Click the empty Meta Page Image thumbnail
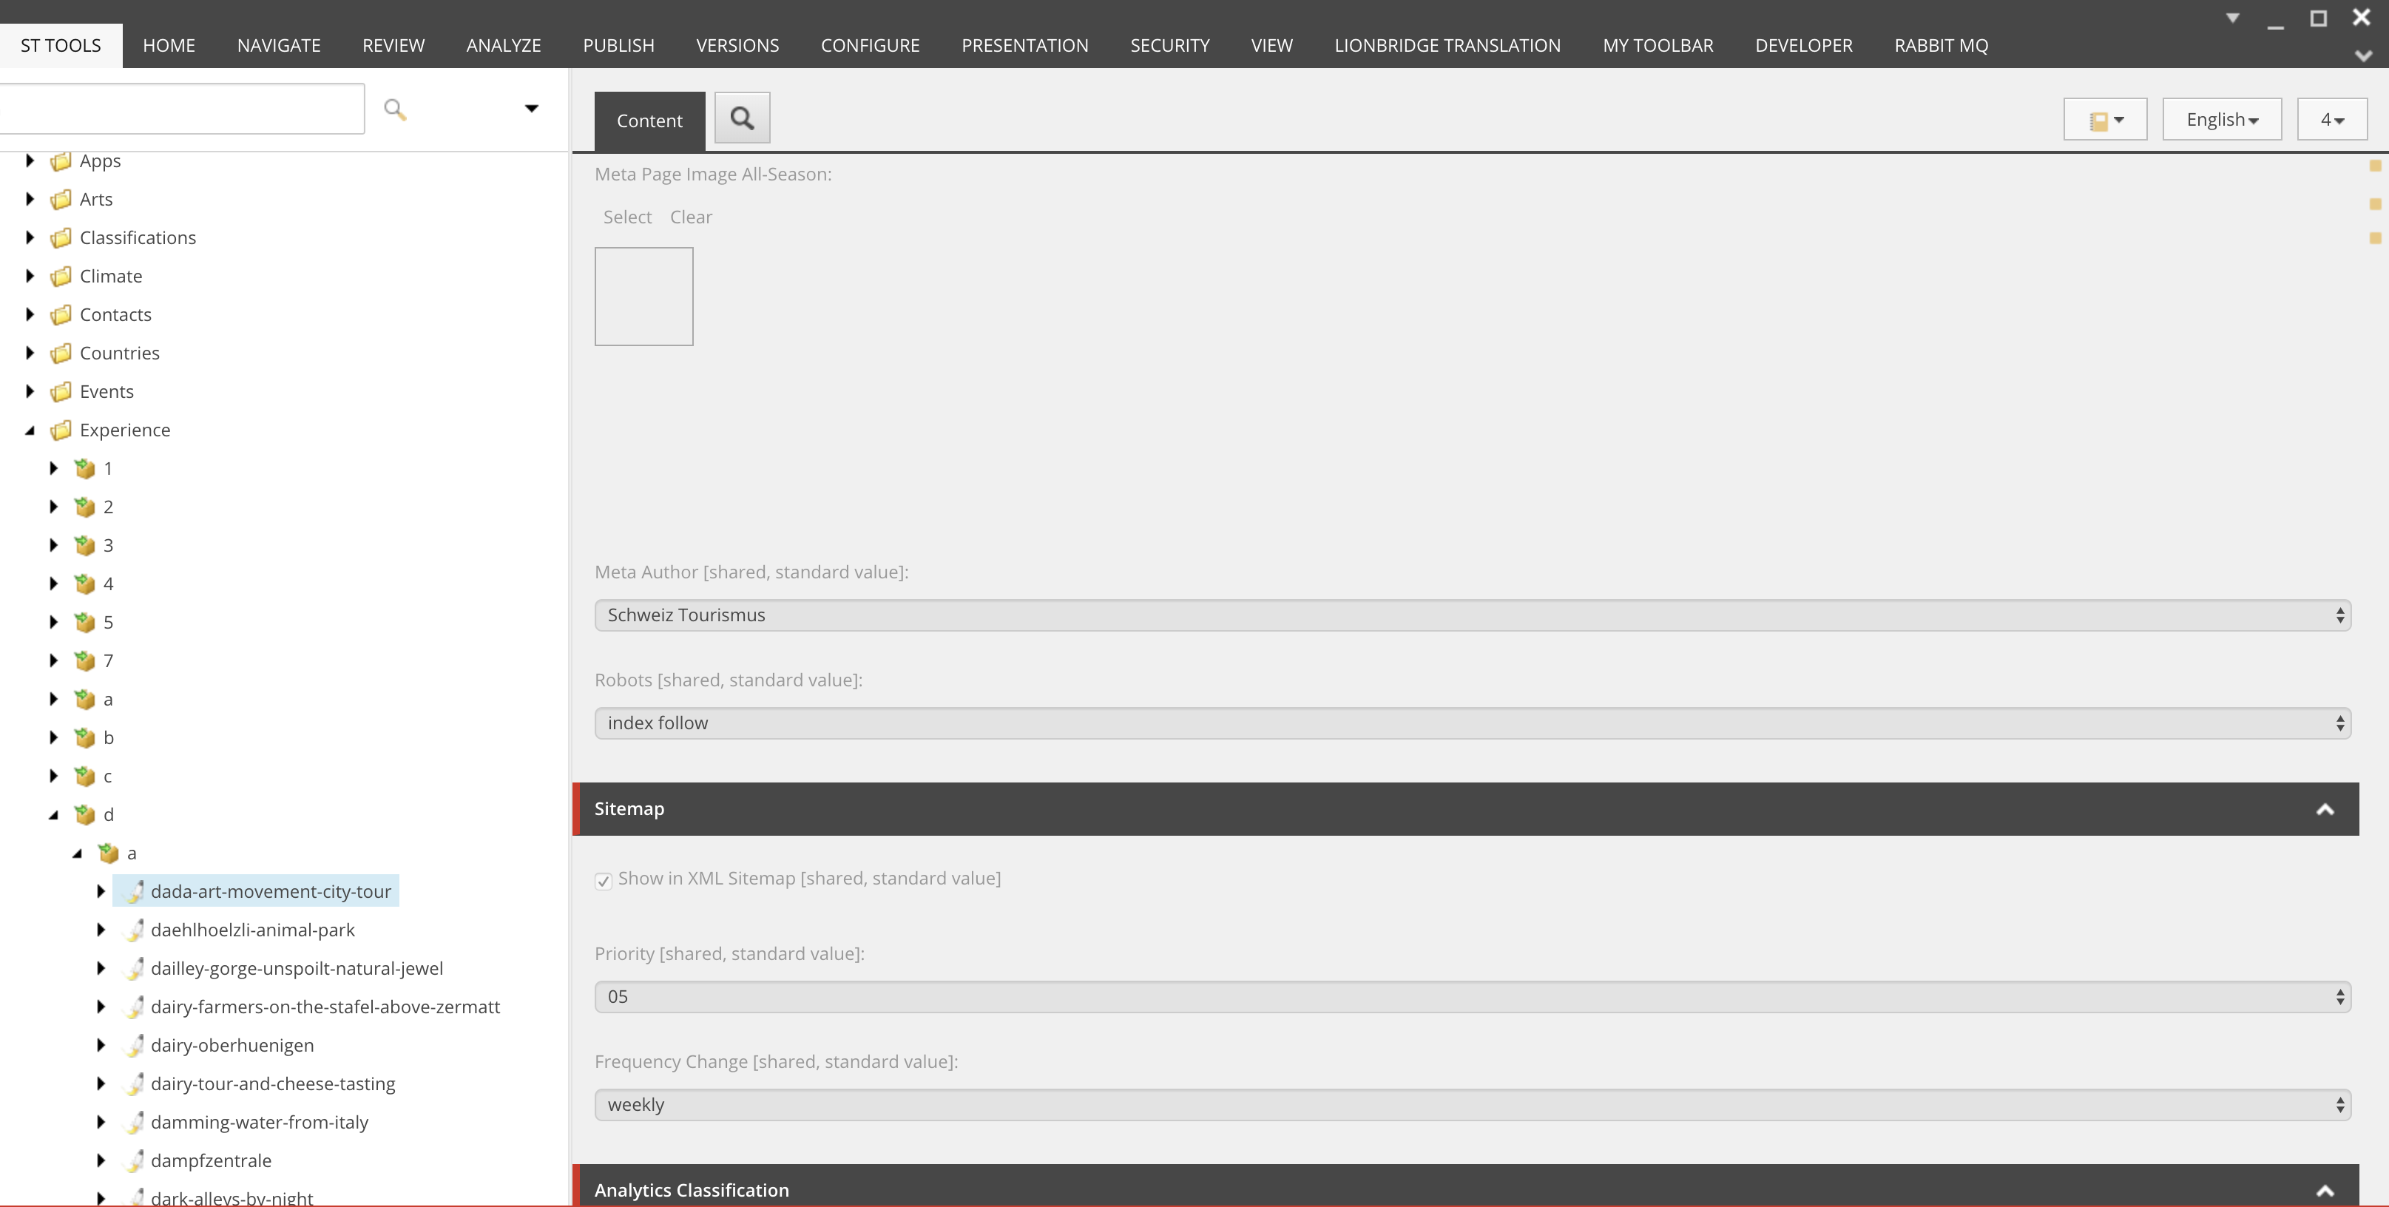This screenshot has width=2389, height=1207. point(643,297)
